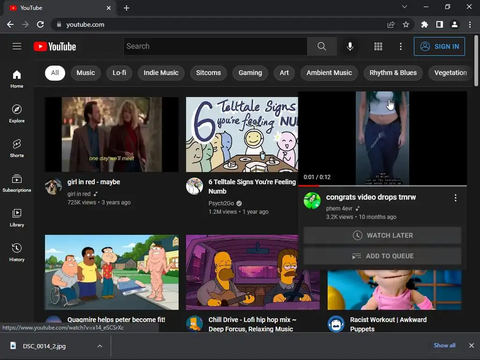Select the Lo-fi filter chip
Screen dimensions: 480x360
coord(119,73)
